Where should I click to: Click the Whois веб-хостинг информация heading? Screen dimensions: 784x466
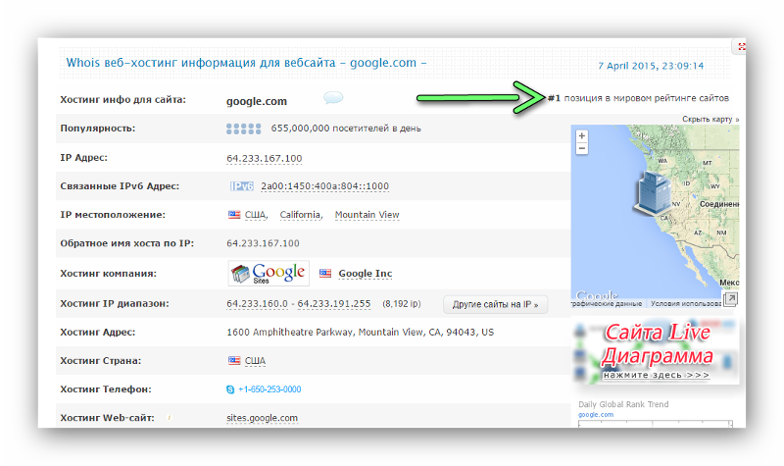pyautogui.click(x=246, y=63)
